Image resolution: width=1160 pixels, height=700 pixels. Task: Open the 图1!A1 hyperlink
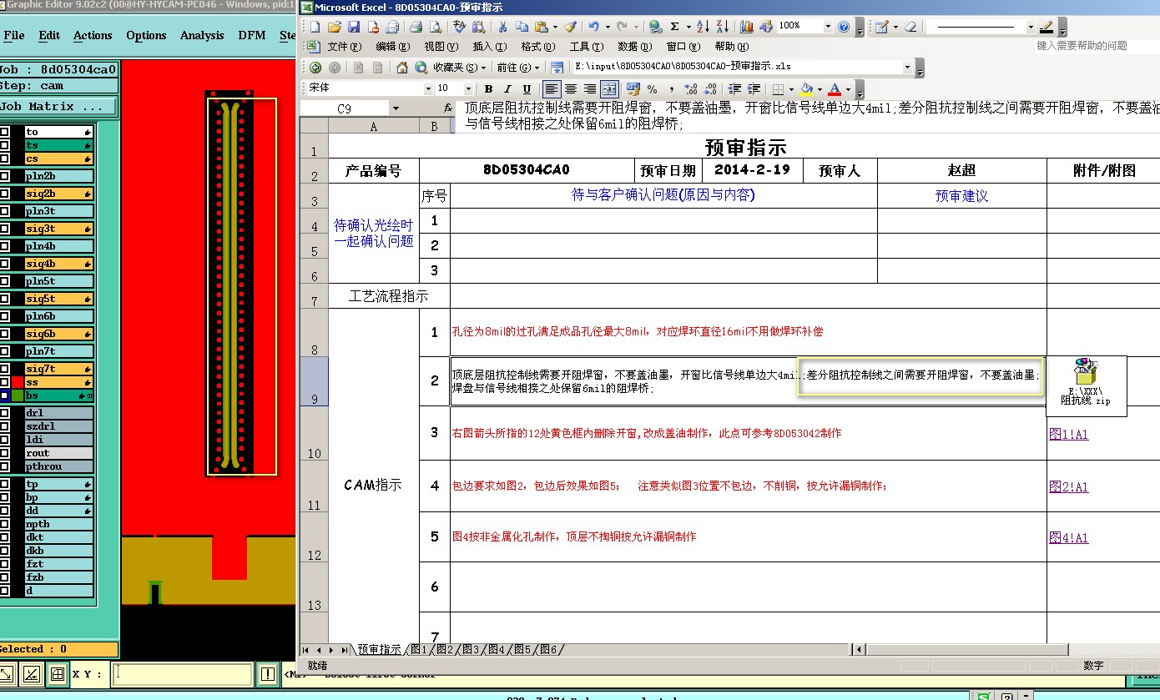point(1069,434)
